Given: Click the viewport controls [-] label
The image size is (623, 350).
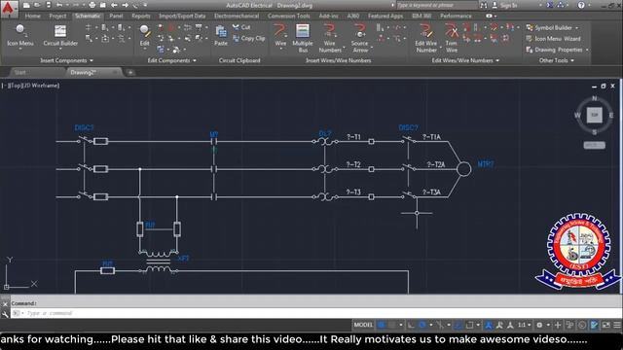Looking at the screenshot, I should 4,86.
